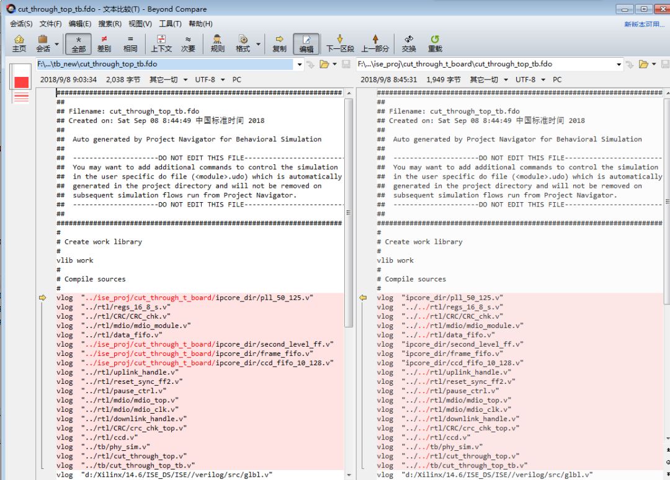The height and width of the screenshot is (480, 670).
Task: Expand the right pane 其它一切 file type dropdown
Action: [x=506, y=80]
